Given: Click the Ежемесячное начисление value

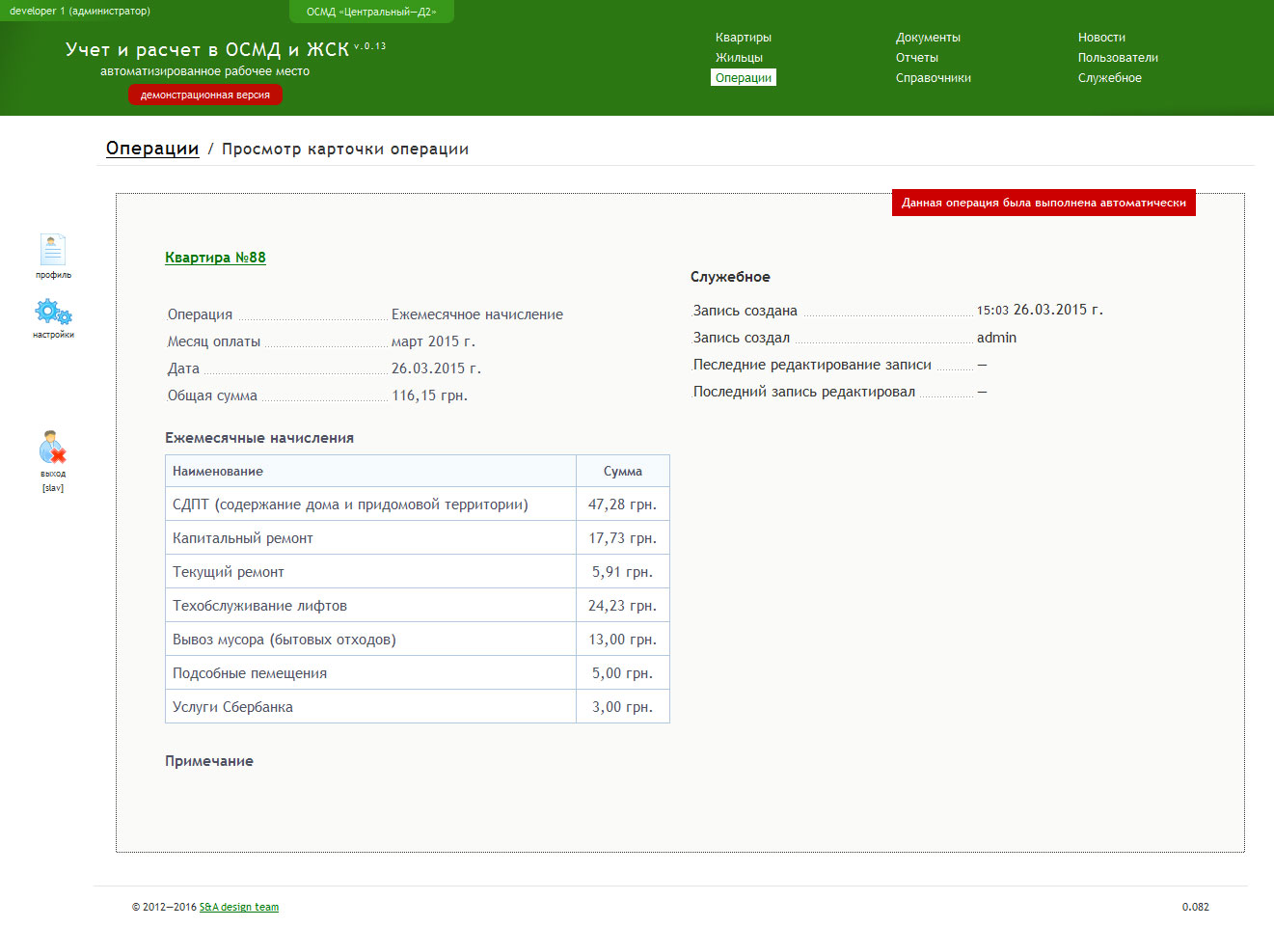Looking at the screenshot, I should (x=477, y=314).
